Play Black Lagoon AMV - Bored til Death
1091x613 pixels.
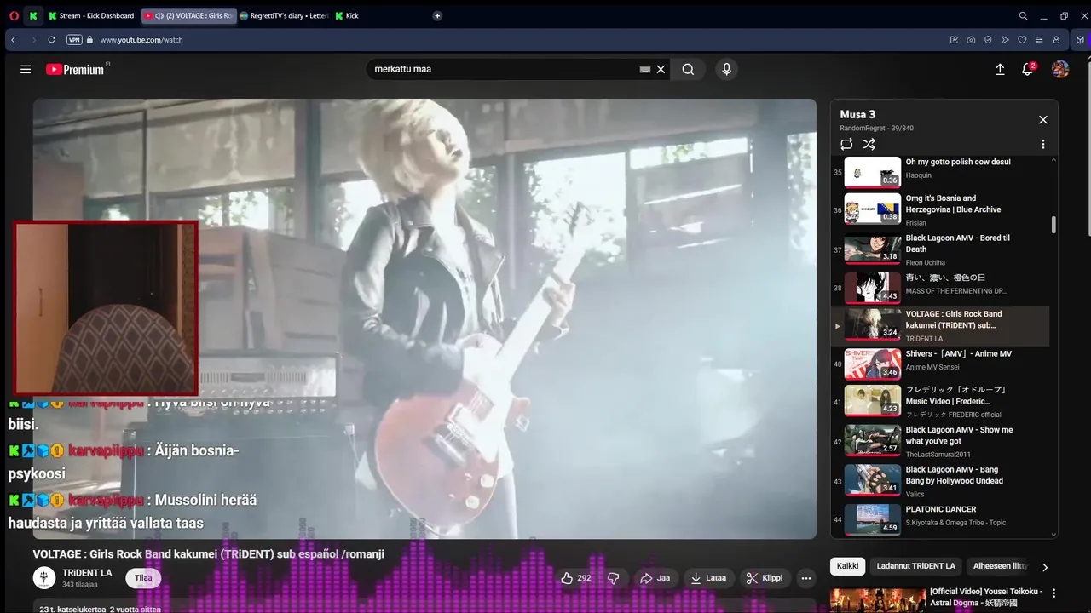tap(940, 249)
